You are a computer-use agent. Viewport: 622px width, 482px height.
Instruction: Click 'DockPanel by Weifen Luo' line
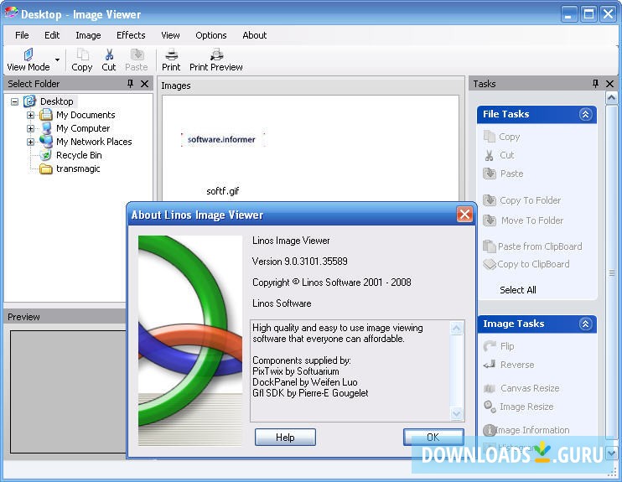click(304, 382)
